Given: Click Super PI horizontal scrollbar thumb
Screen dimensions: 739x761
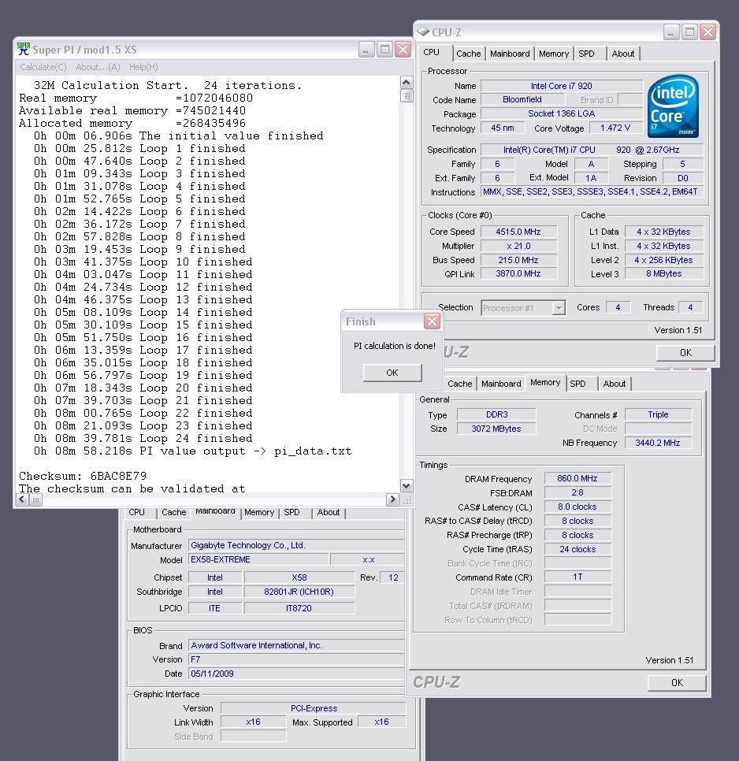Looking at the screenshot, I should (x=36, y=499).
